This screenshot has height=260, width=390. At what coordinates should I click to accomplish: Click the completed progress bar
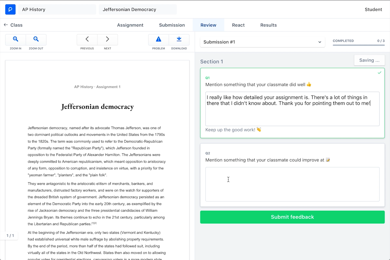point(358,45)
